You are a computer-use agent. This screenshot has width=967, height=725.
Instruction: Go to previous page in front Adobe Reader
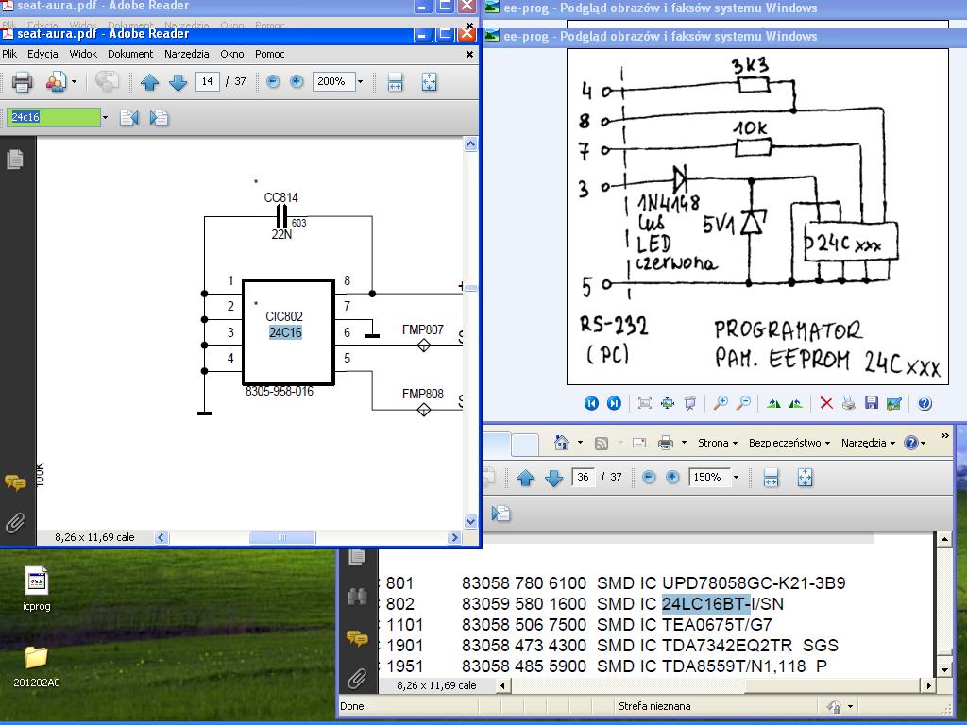(x=149, y=82)
